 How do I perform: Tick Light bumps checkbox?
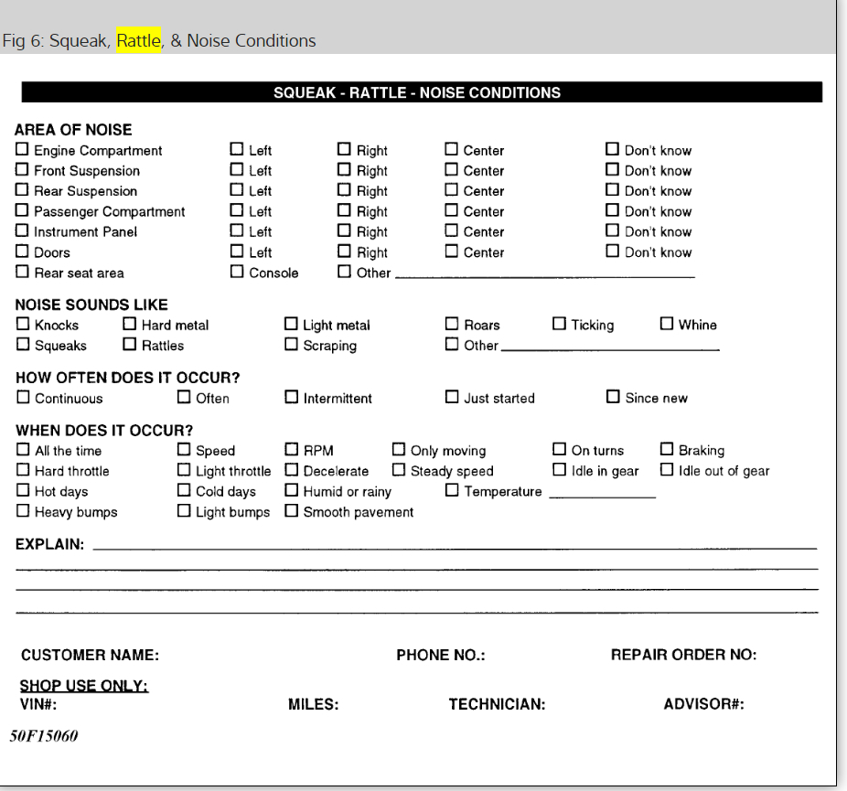[x=184, y=511]
